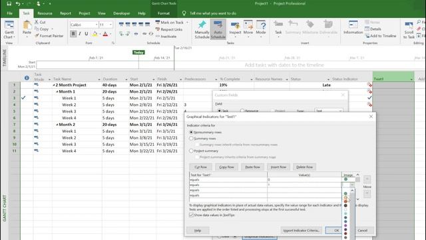
Task: Click Scroll to Task
Action: click(409, 30)
